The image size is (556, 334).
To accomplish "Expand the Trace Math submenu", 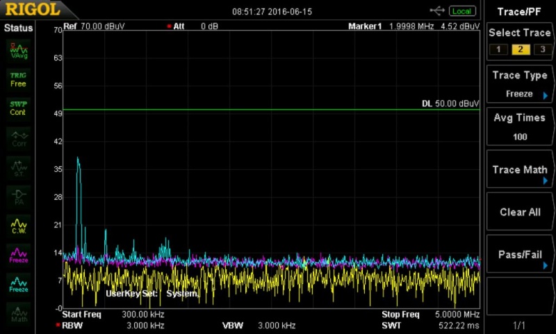I will 520,170.
